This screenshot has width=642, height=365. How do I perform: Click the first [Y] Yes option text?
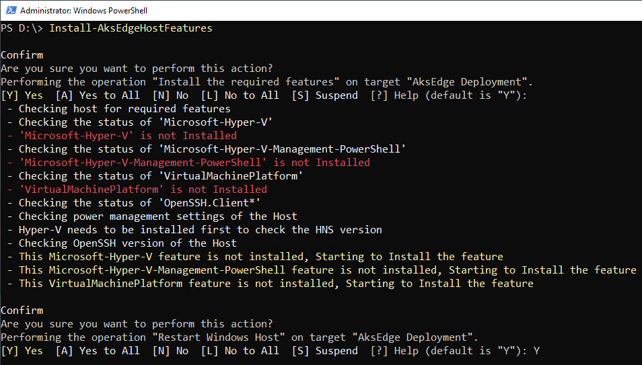point(22,95)
